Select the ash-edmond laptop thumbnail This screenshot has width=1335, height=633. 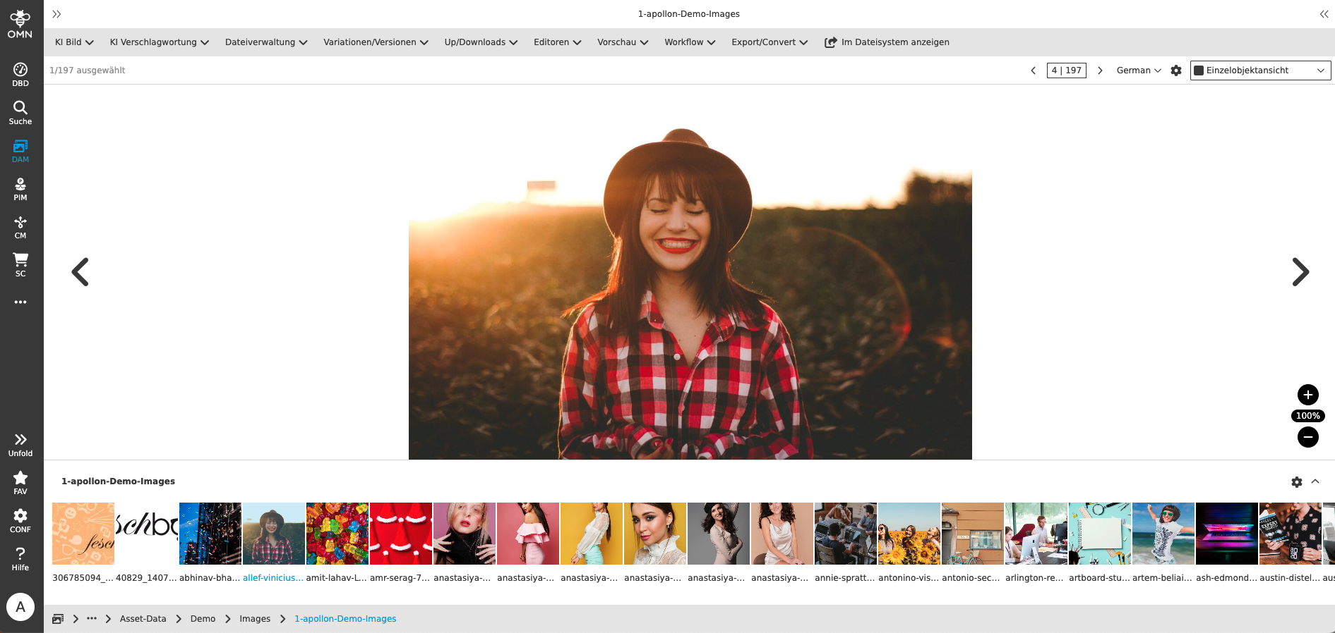[x=1227, y=534]
